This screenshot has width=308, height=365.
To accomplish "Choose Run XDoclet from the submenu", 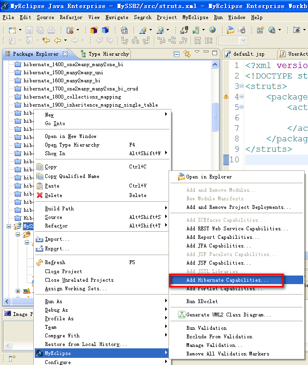I will pyautogui.click(x=237, y=301).
